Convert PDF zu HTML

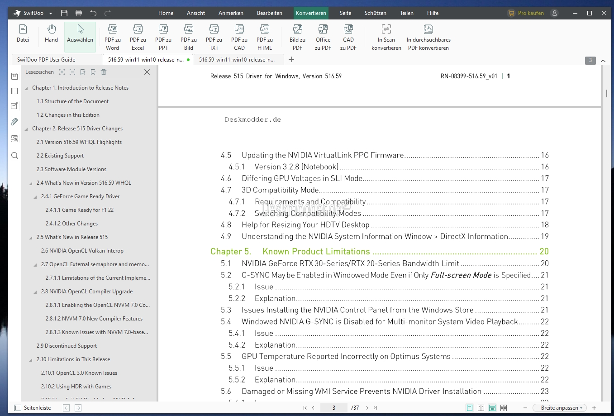(265, 37)
